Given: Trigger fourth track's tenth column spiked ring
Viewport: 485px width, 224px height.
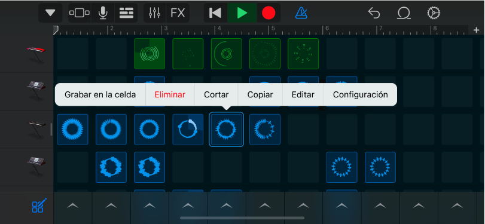Looking at the screenshot, I should click(380, 167).
